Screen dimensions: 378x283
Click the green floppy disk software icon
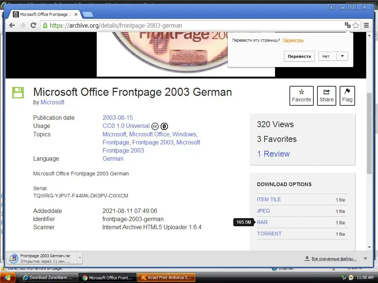18,92
